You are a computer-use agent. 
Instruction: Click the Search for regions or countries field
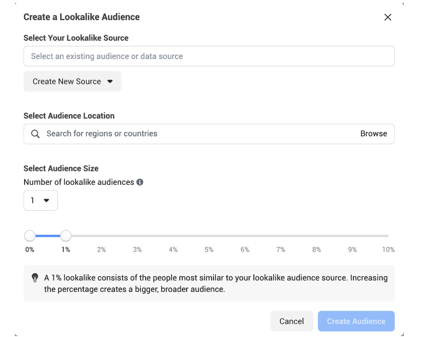(197, 134)
